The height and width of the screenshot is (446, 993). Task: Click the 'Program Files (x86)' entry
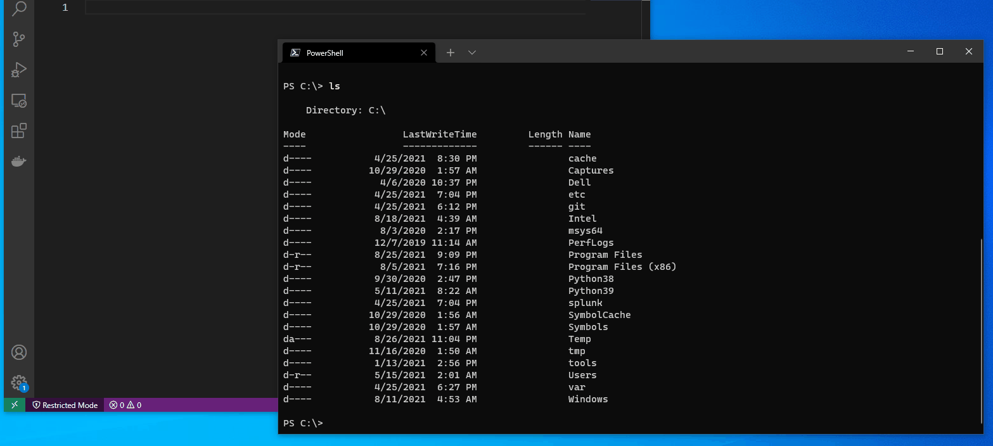point(622,267)
